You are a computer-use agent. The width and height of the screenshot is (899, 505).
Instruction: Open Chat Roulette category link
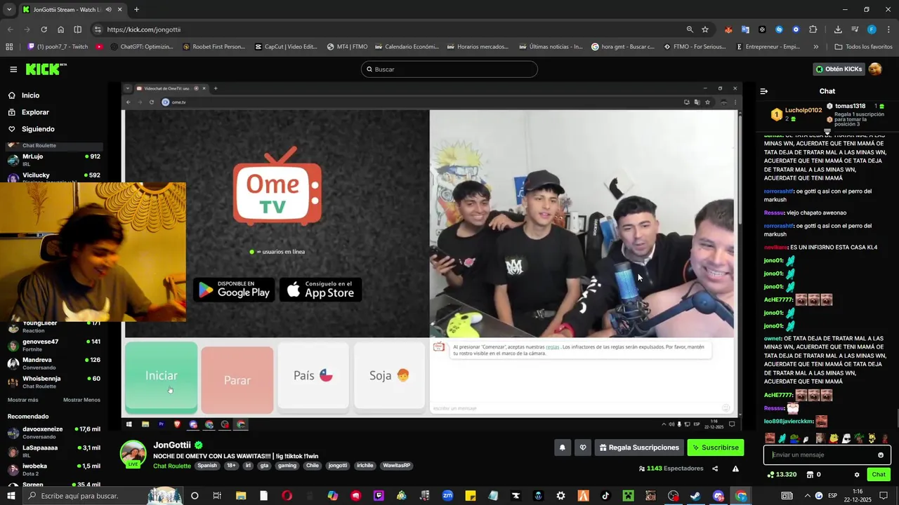coord(172,466)
